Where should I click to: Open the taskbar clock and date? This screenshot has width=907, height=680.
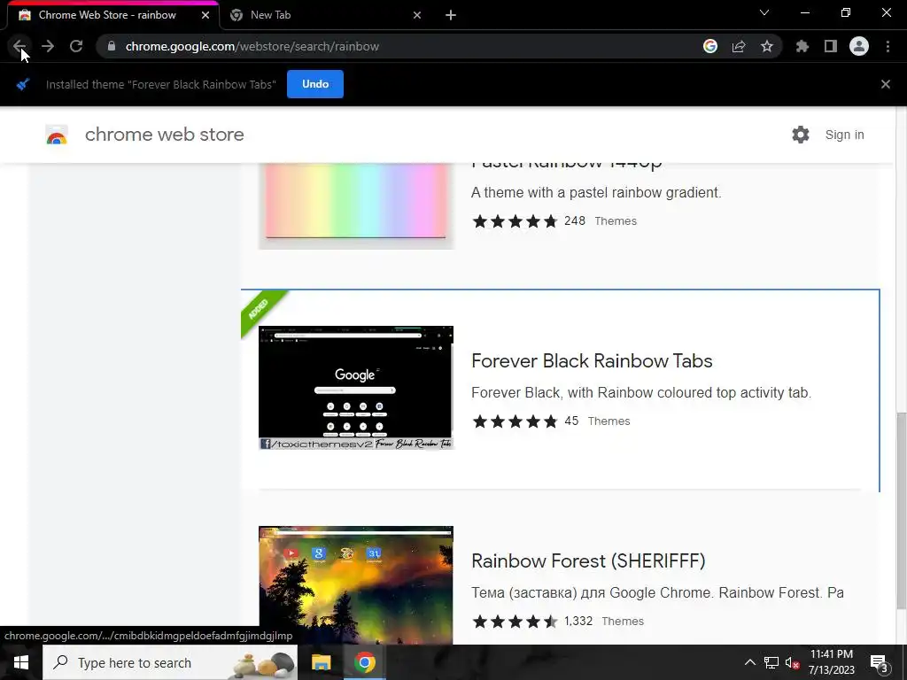coord(831,662)
